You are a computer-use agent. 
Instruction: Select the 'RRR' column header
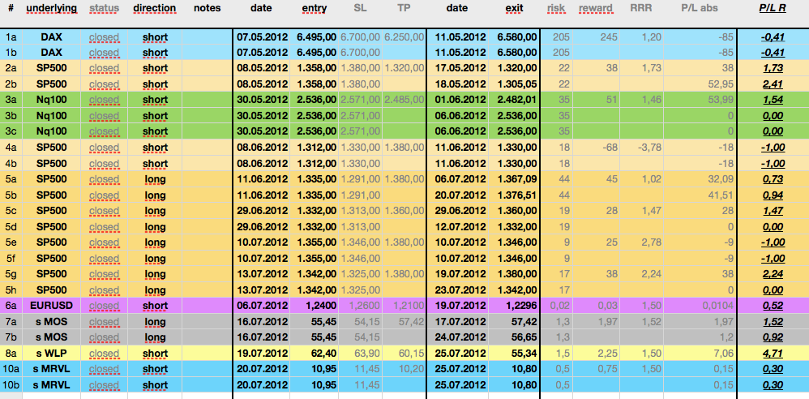coord(641,9)
